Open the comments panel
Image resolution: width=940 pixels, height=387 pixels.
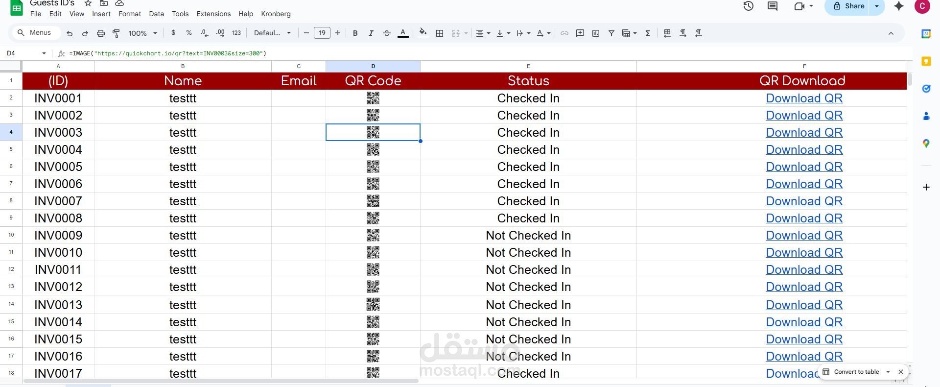[x=773, y=6]
